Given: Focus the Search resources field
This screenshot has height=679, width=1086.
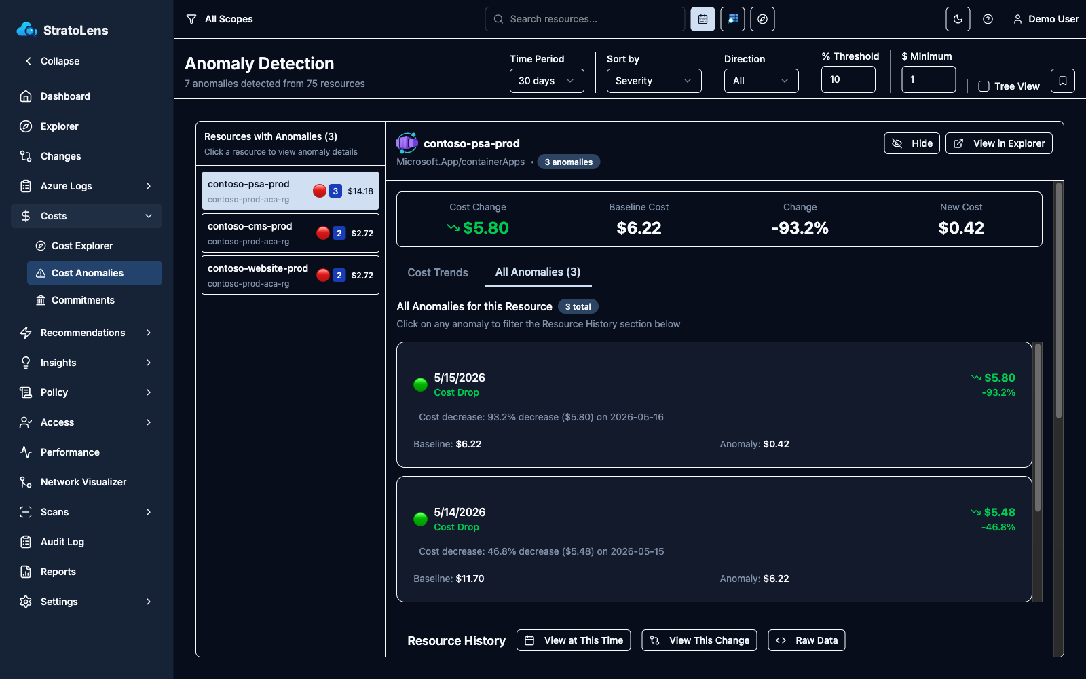Looking at the screenshot, I should click(x=584, y=19).
